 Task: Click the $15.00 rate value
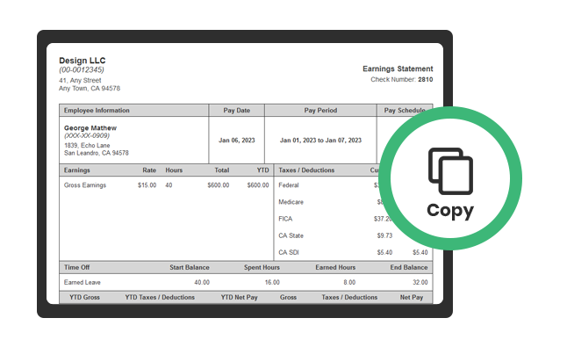[x=147, y=185]
